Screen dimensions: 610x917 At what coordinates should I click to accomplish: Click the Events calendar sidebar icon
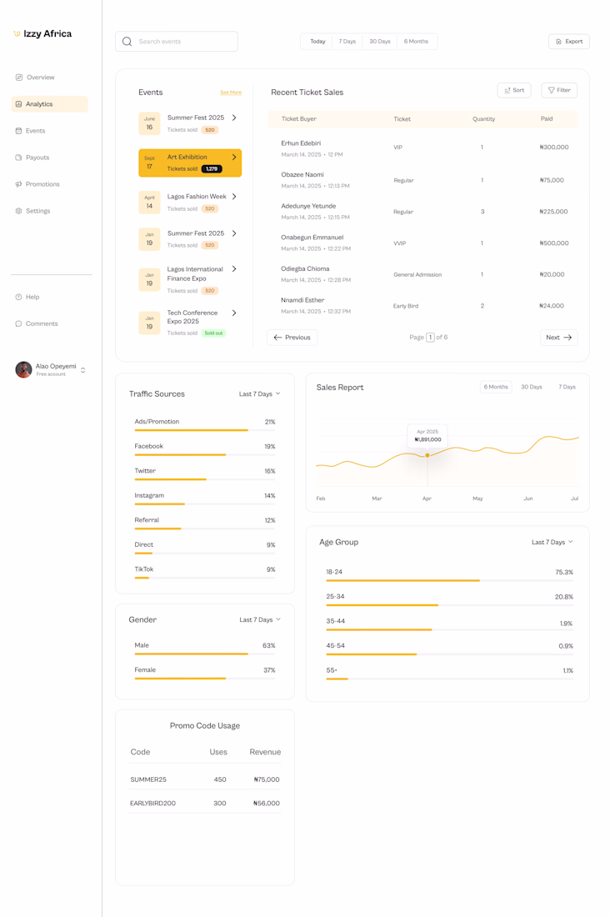click(18, 131)
